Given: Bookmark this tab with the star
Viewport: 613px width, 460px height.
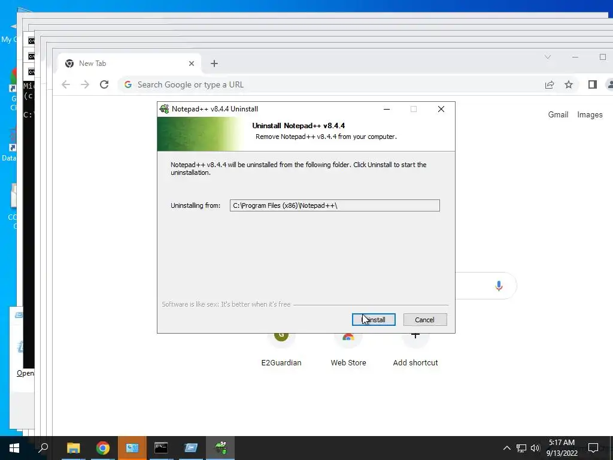Looking at the screenshot, I should [x=569, y=84].
